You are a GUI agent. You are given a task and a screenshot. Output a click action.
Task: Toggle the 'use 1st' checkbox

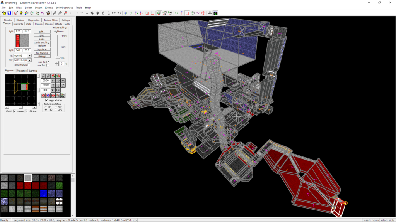[48, 62]
